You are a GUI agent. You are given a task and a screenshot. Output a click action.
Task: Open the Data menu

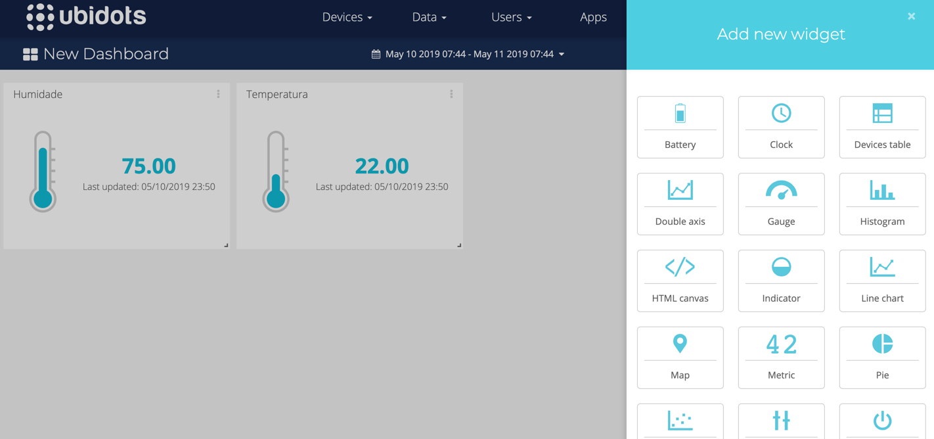(x=429, y=17)
